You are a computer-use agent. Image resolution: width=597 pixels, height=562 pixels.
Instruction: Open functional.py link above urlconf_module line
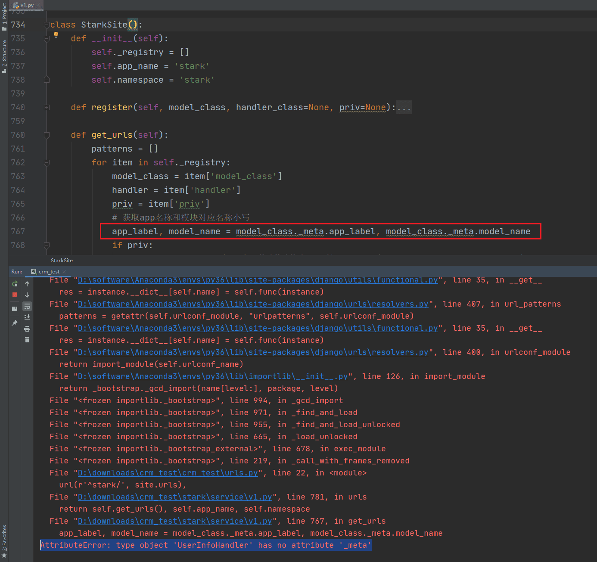pos(258,328)
